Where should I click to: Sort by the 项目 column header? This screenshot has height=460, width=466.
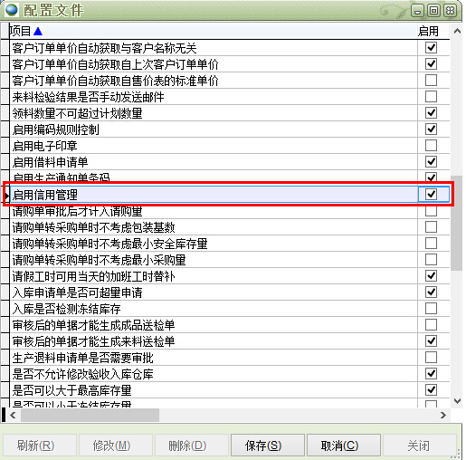[213, 31]
